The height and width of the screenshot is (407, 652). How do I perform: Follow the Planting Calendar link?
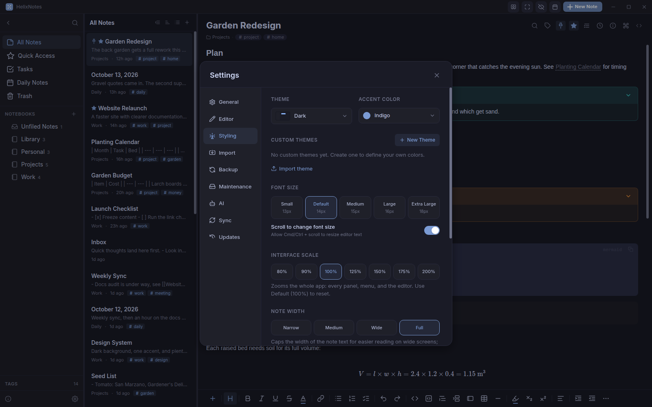tap(578, 67)
